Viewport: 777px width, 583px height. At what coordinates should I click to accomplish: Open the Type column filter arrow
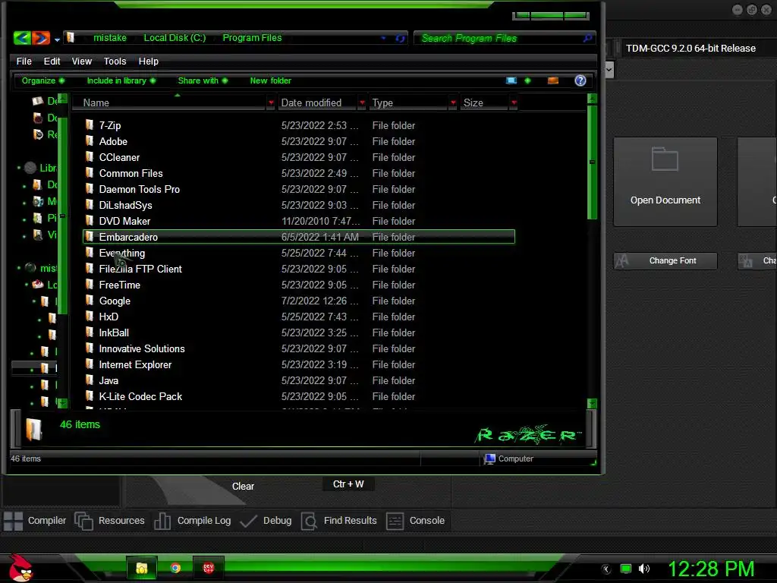coord(453,102)
